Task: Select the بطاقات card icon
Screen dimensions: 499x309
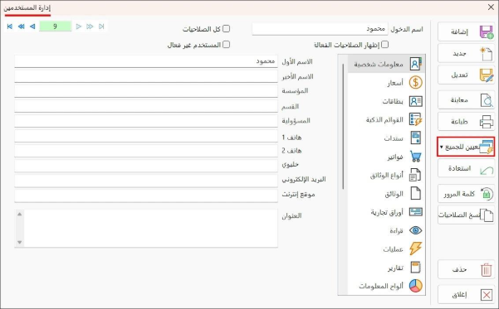Action: [x=416, y=101]
